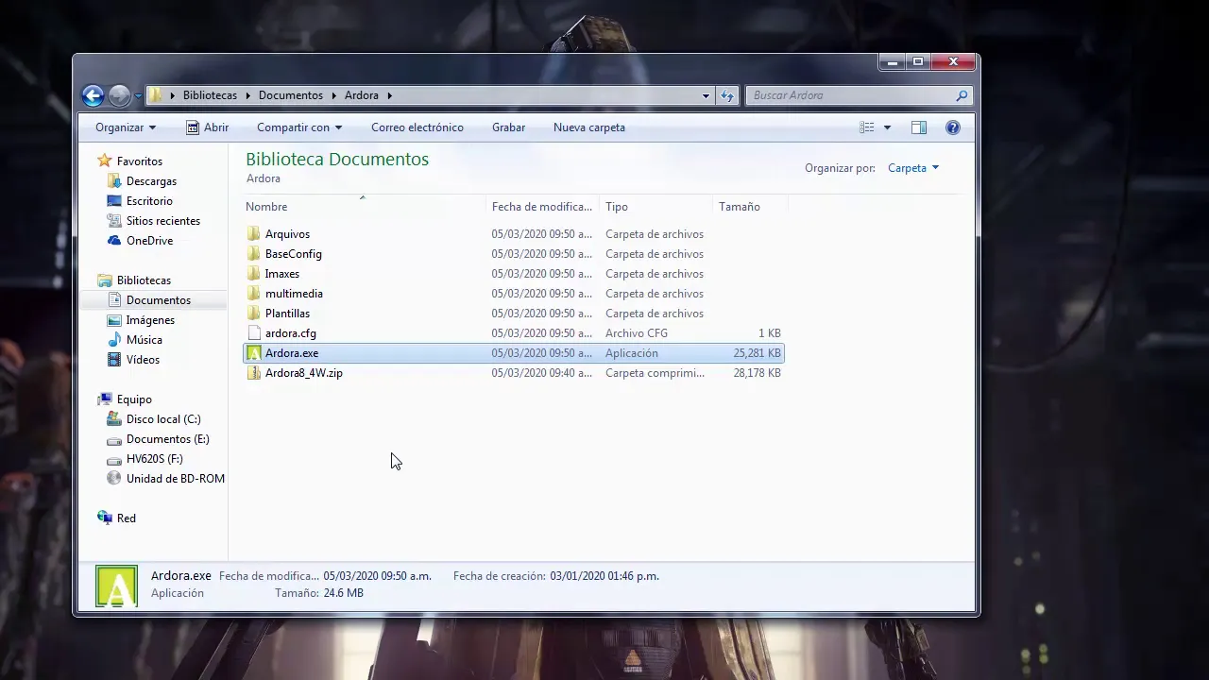Open Sitios recientes in navigation pane

tap(163, 221)
